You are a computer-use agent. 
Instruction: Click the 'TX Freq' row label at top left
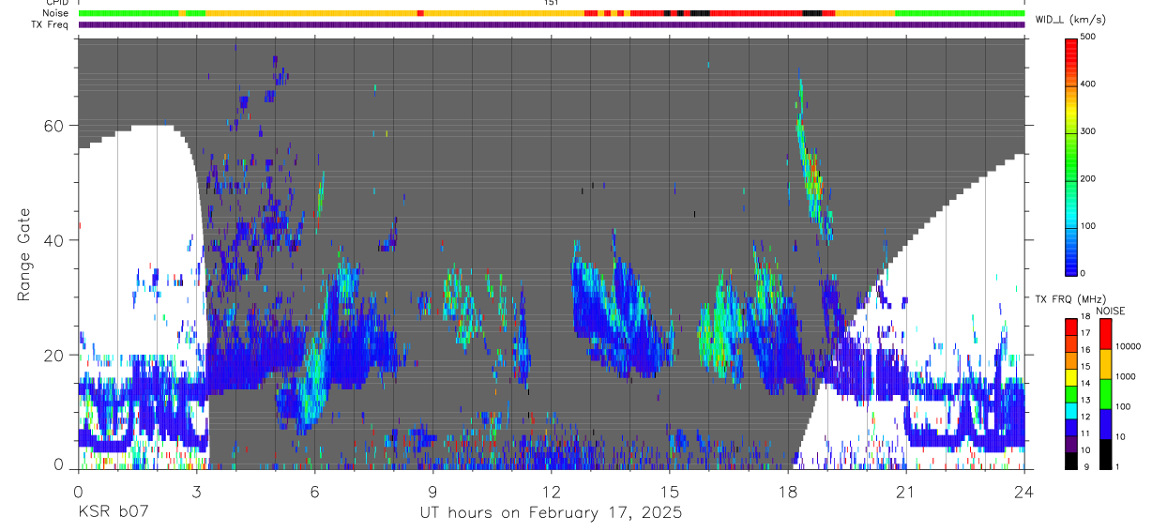point(50,24)
